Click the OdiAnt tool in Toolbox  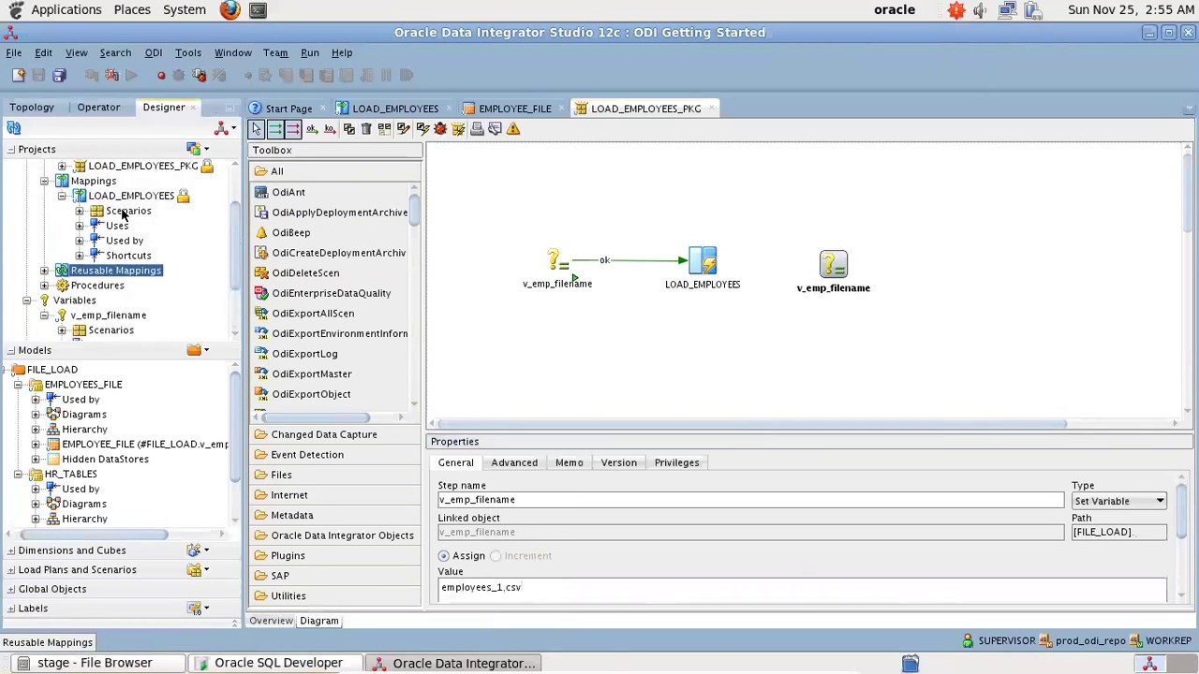pyautogui.click(x=289, y=192)
